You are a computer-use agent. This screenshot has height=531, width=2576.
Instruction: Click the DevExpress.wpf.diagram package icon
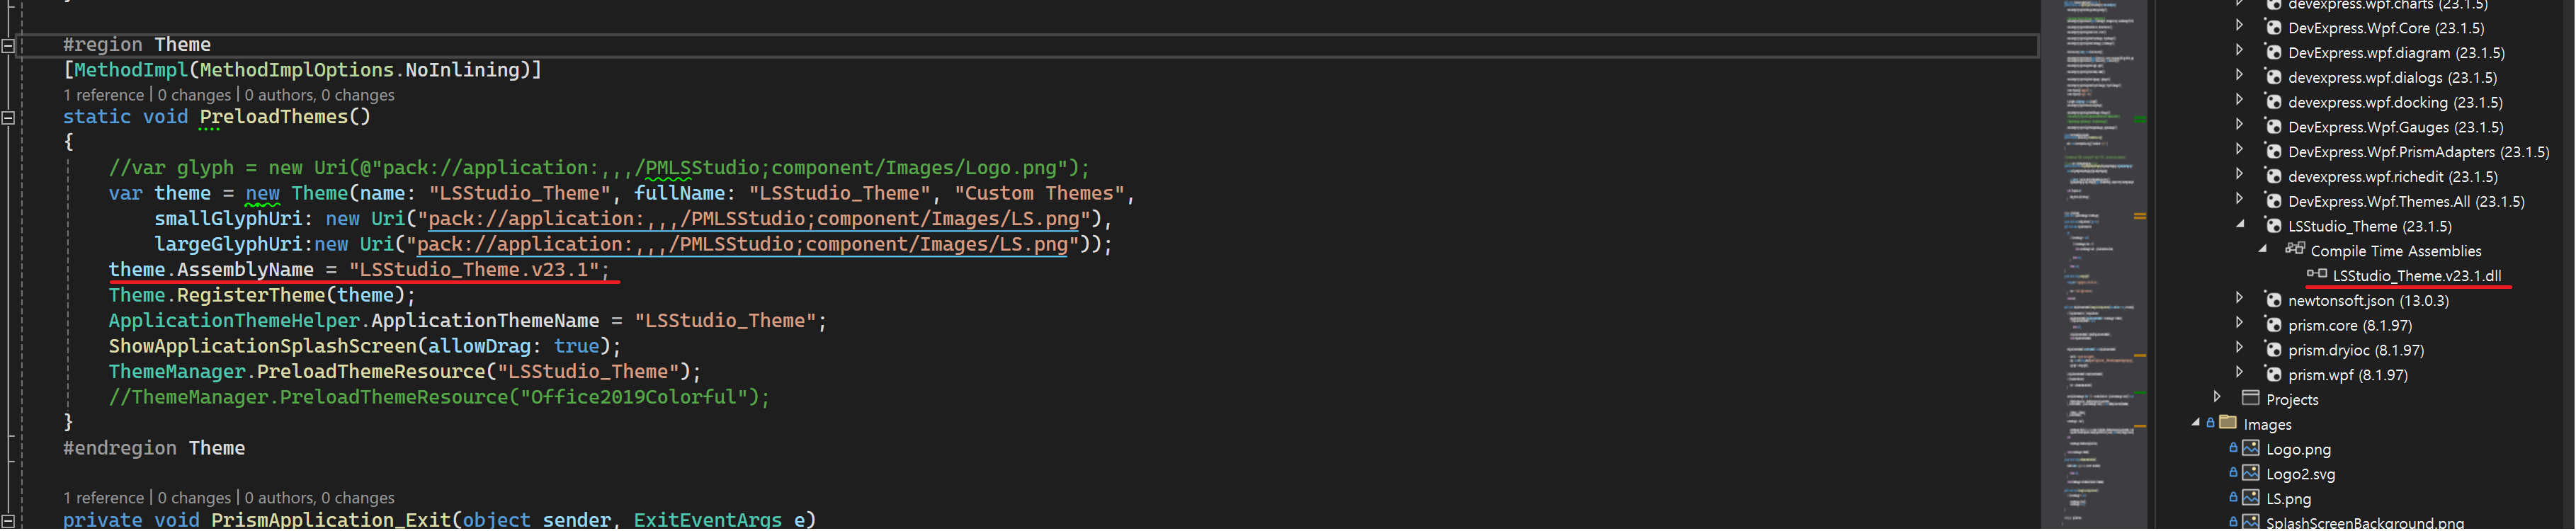[2273, 53]
